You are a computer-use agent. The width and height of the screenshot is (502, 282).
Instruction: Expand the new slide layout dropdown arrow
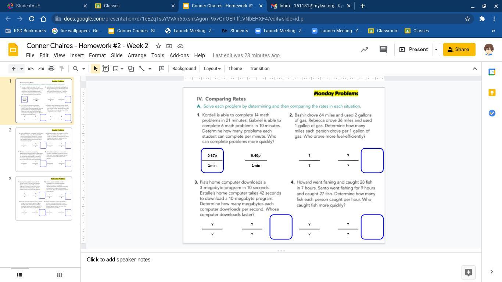[x=22, y=69]
